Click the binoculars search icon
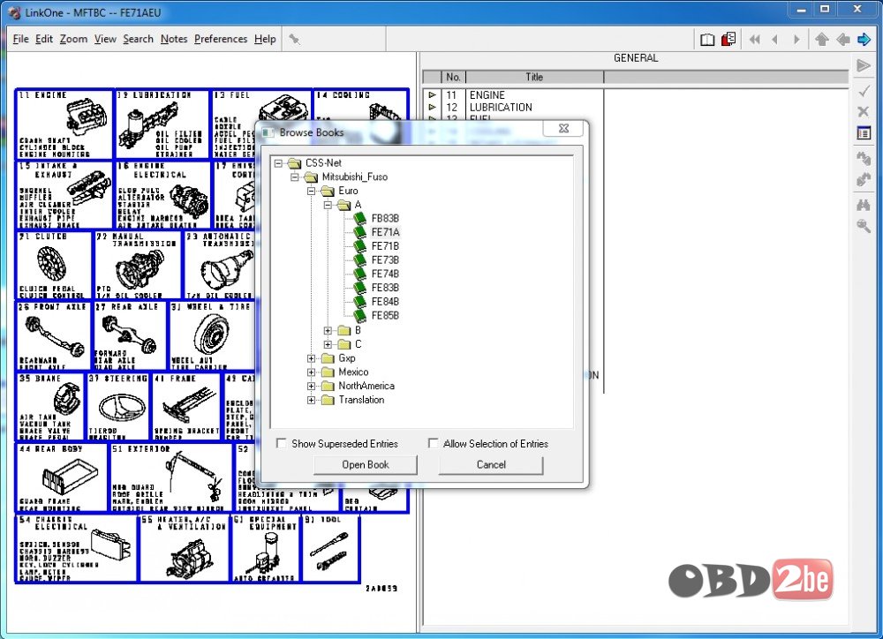 coord(864,205)
